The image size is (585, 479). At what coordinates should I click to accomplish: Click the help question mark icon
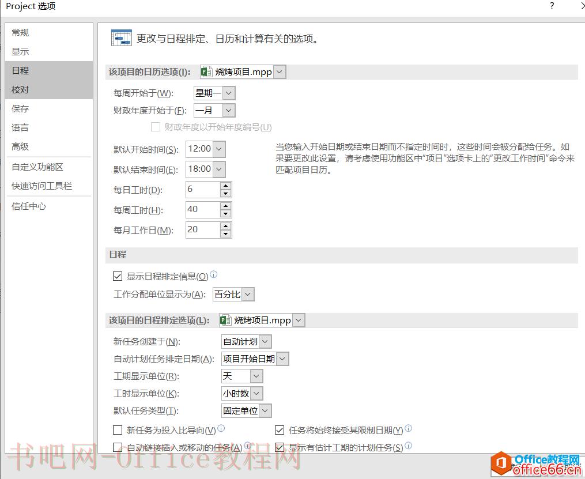click(x=552, y=6)
